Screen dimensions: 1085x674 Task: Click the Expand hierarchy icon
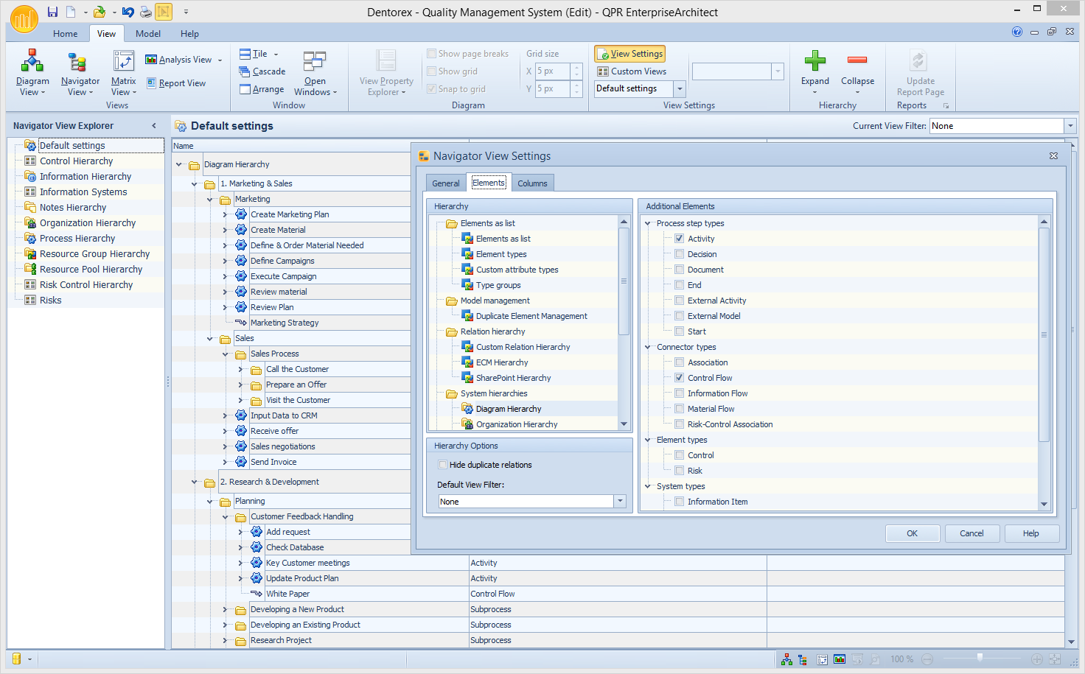click(814, 71)
